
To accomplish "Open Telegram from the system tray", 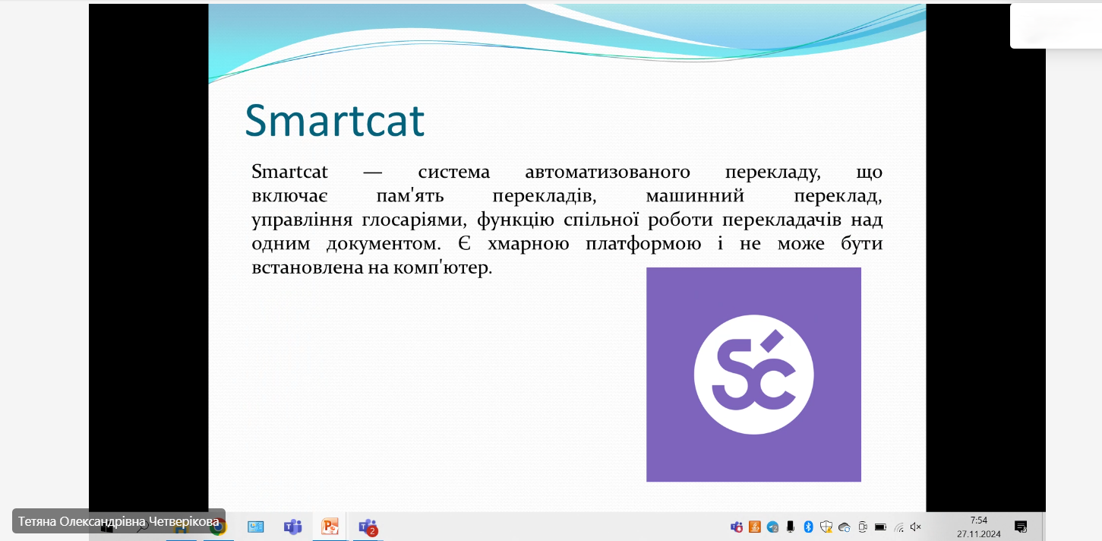I will 772,527.
